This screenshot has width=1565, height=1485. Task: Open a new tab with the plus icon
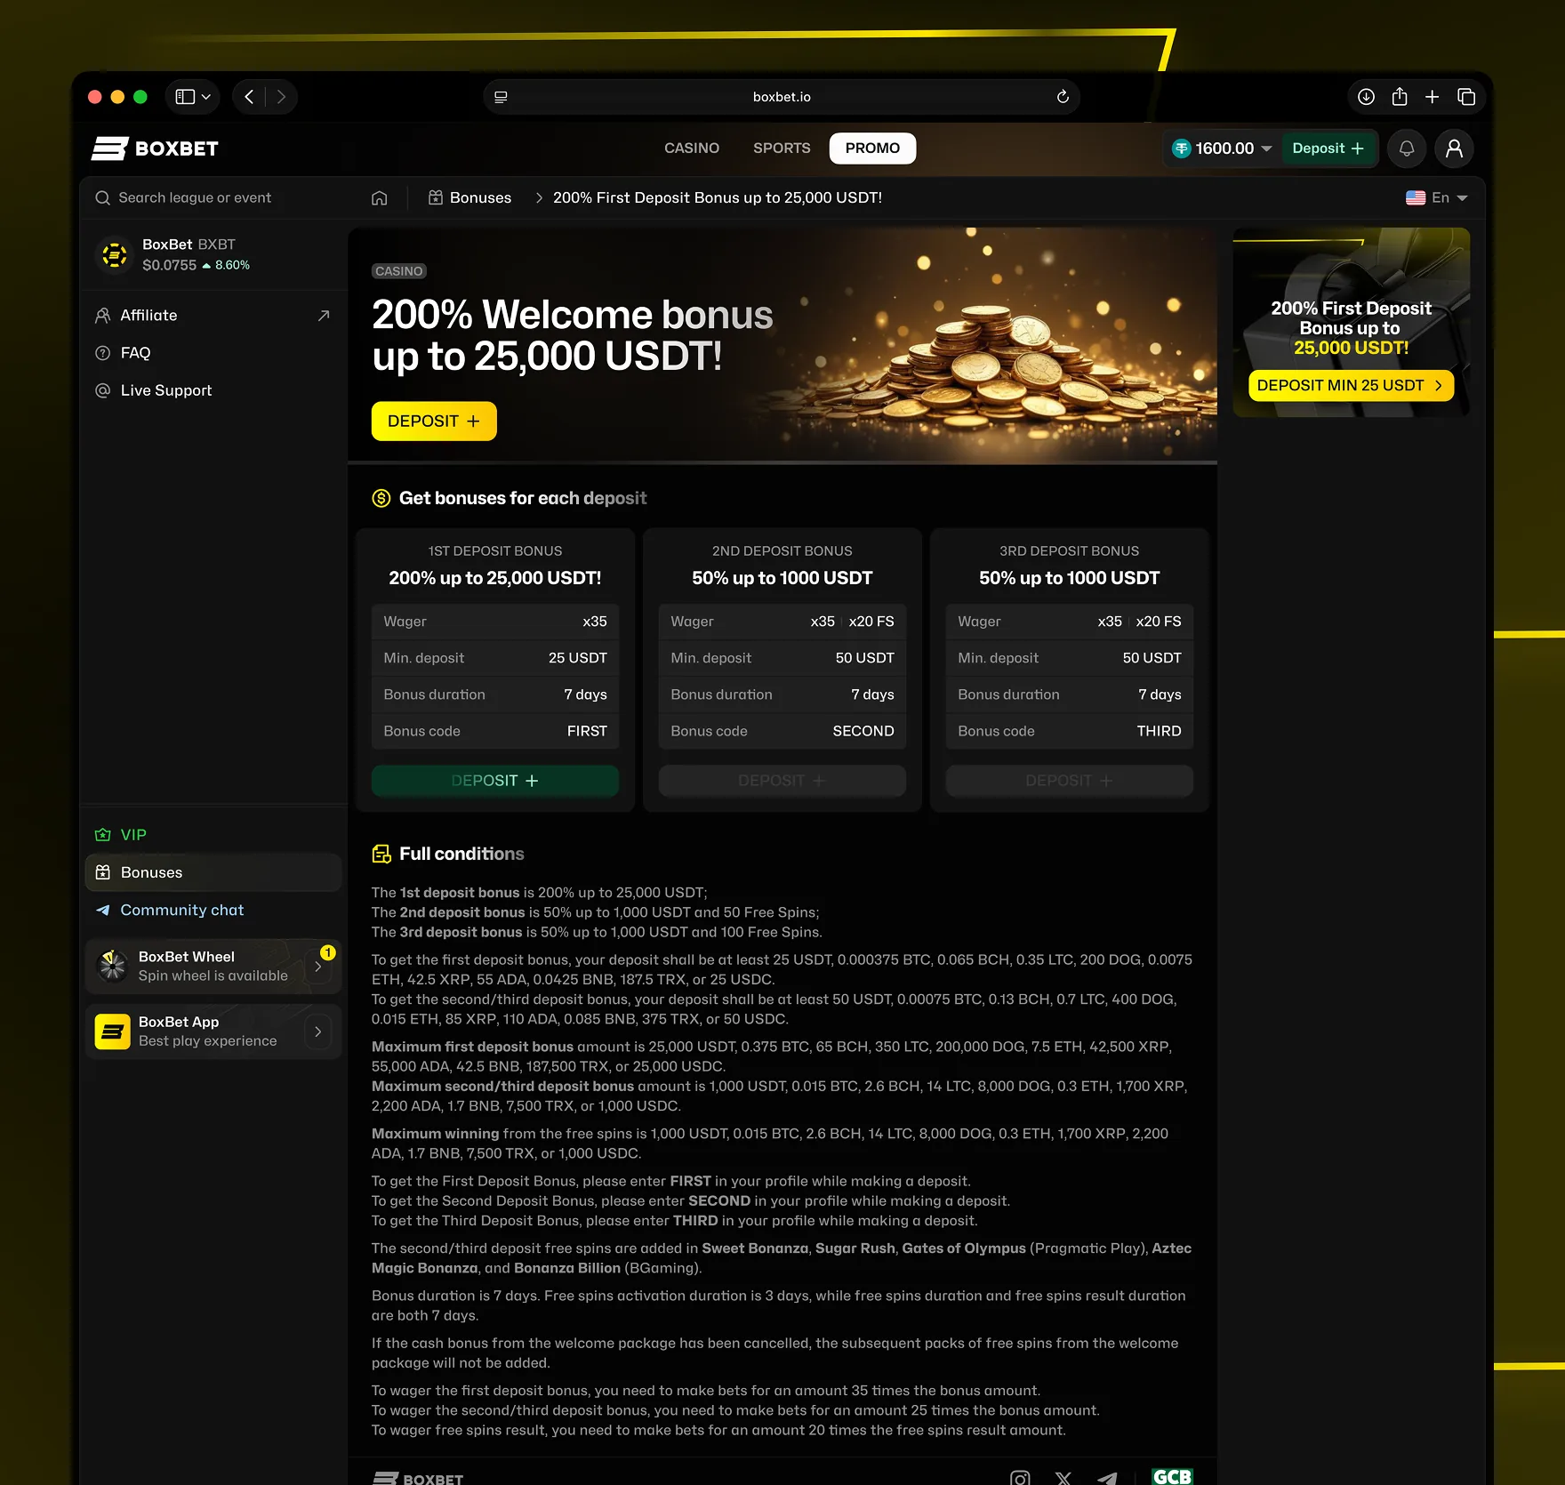[x=1433, y=97]
